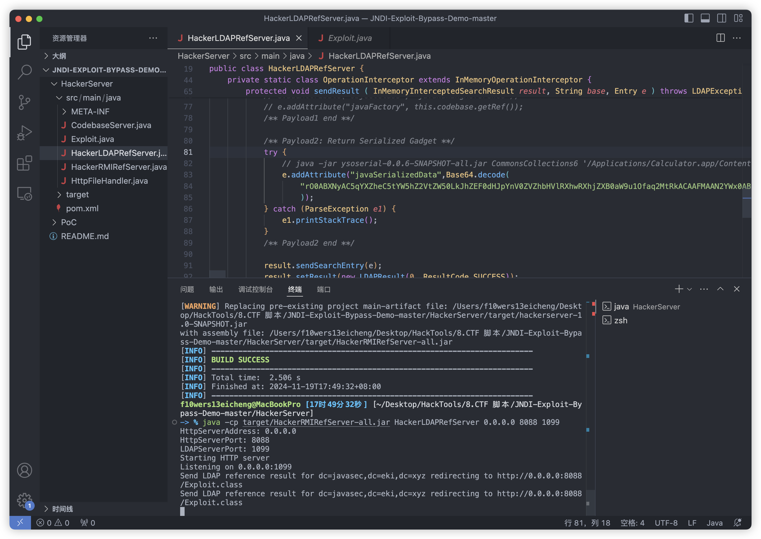Open Source Control view icon

pyautogui.click(x=24, y=102)
